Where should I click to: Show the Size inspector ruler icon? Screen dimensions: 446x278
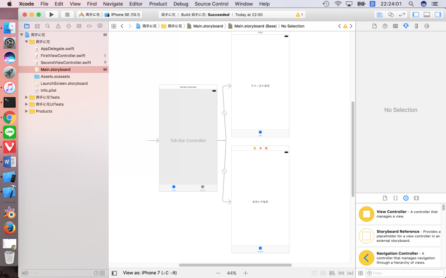click(x=416, y=26)
